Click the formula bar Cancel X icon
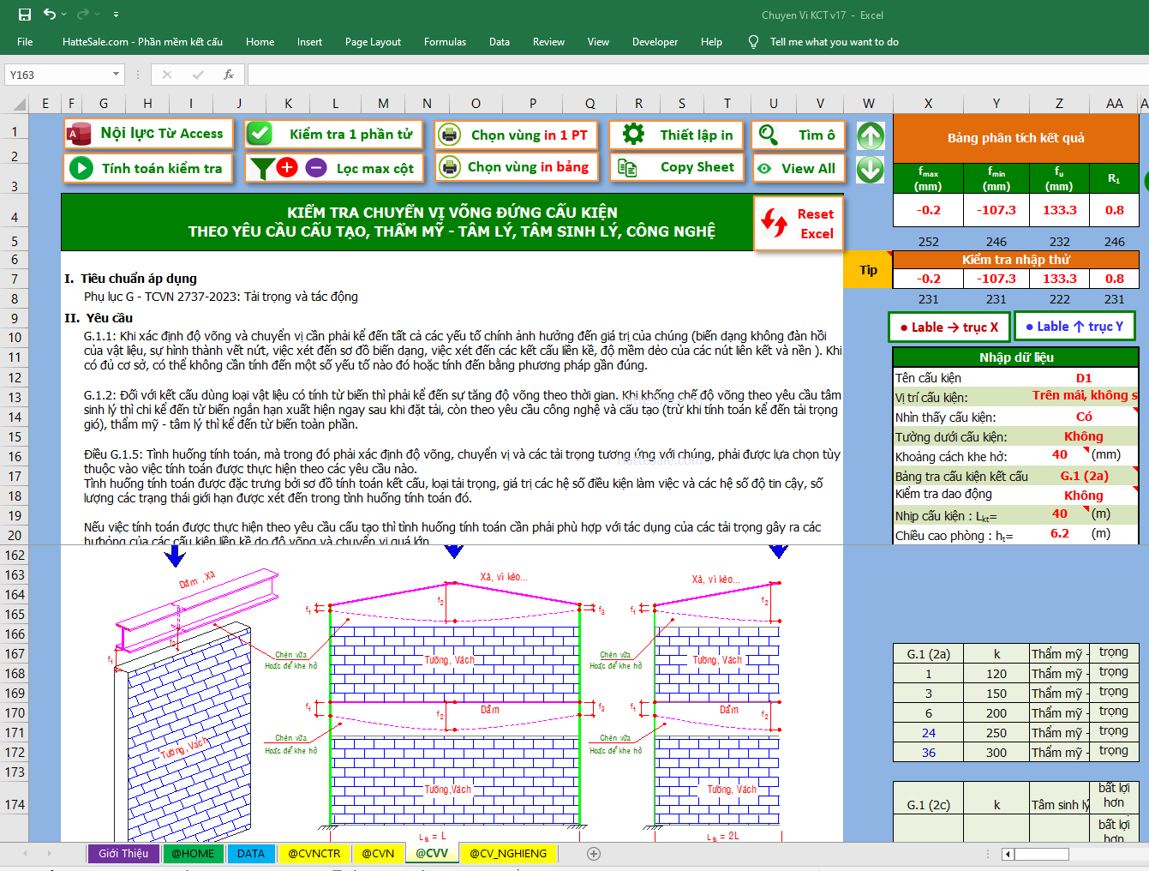This screenshot has width=1149, height=871. click(167, 75)
